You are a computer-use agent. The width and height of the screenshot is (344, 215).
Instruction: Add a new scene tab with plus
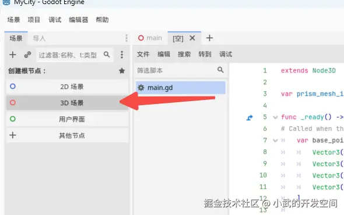point(209,38)
